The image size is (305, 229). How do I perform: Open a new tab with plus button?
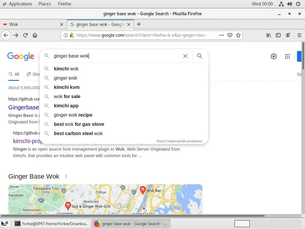click(139, 24)
